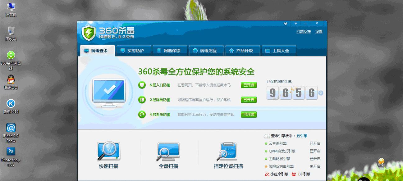The image size is (403, 181).
Task: Click 4层系统防御 label text
Action: [x=160, y=115]
